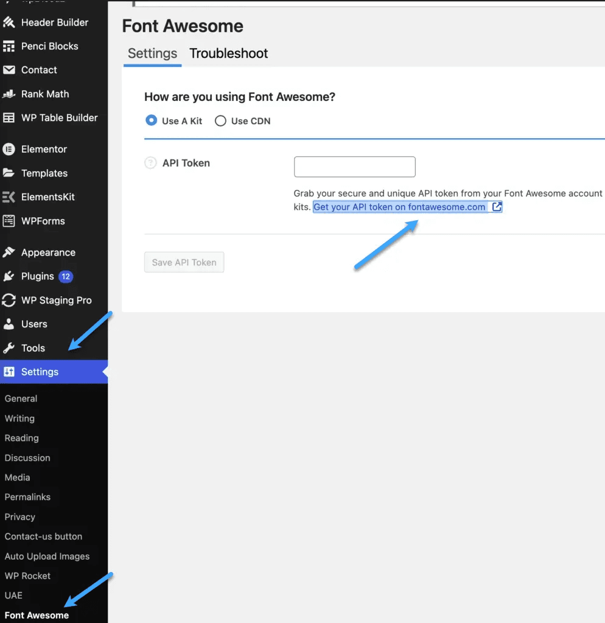Click the Save API Token button

(x=184, y=262)
